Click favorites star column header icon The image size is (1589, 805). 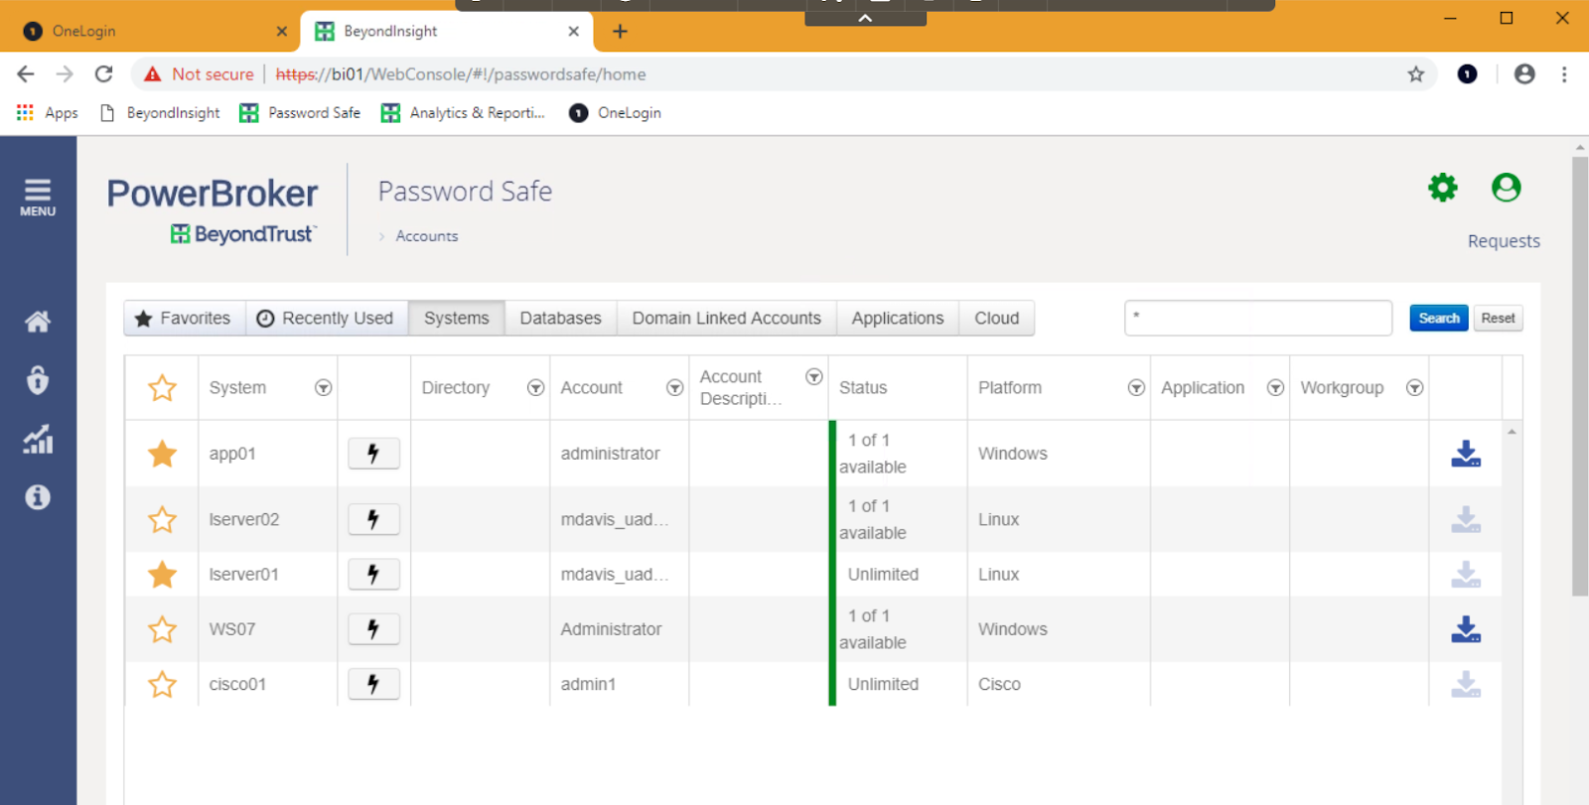pos(162,387)
